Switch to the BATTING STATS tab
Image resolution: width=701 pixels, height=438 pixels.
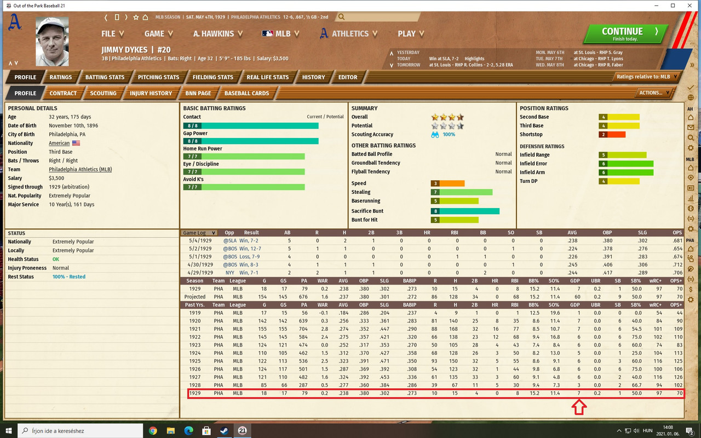pyautogui.click(x=105, y=77)
